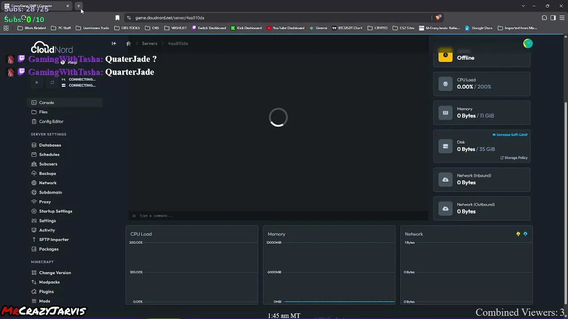This screenshot has height=319, width=568.
Task: Click the user avatar icon
Action: tap(528, 43)
